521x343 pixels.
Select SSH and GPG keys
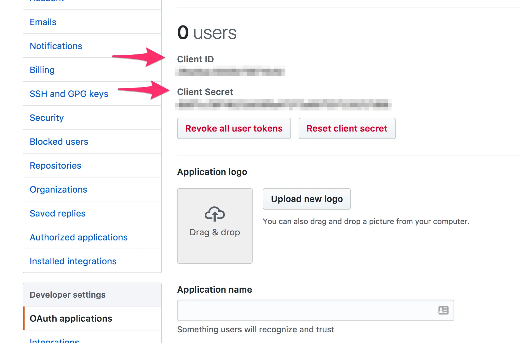[69, 94]
